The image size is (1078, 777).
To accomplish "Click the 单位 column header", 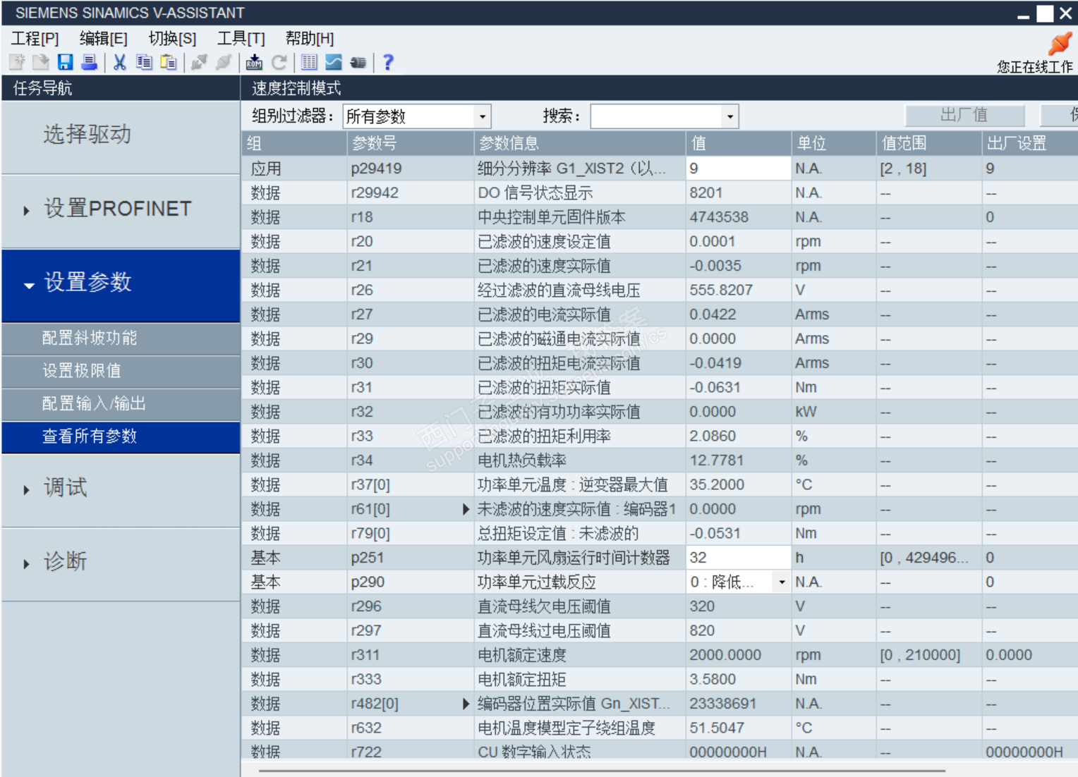I will point(834,143).
